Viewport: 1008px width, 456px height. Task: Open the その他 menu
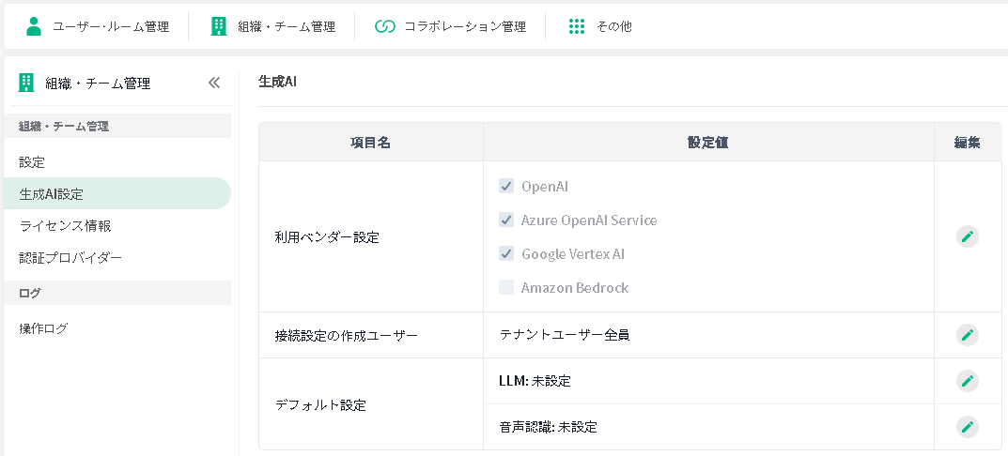point(613,26)
